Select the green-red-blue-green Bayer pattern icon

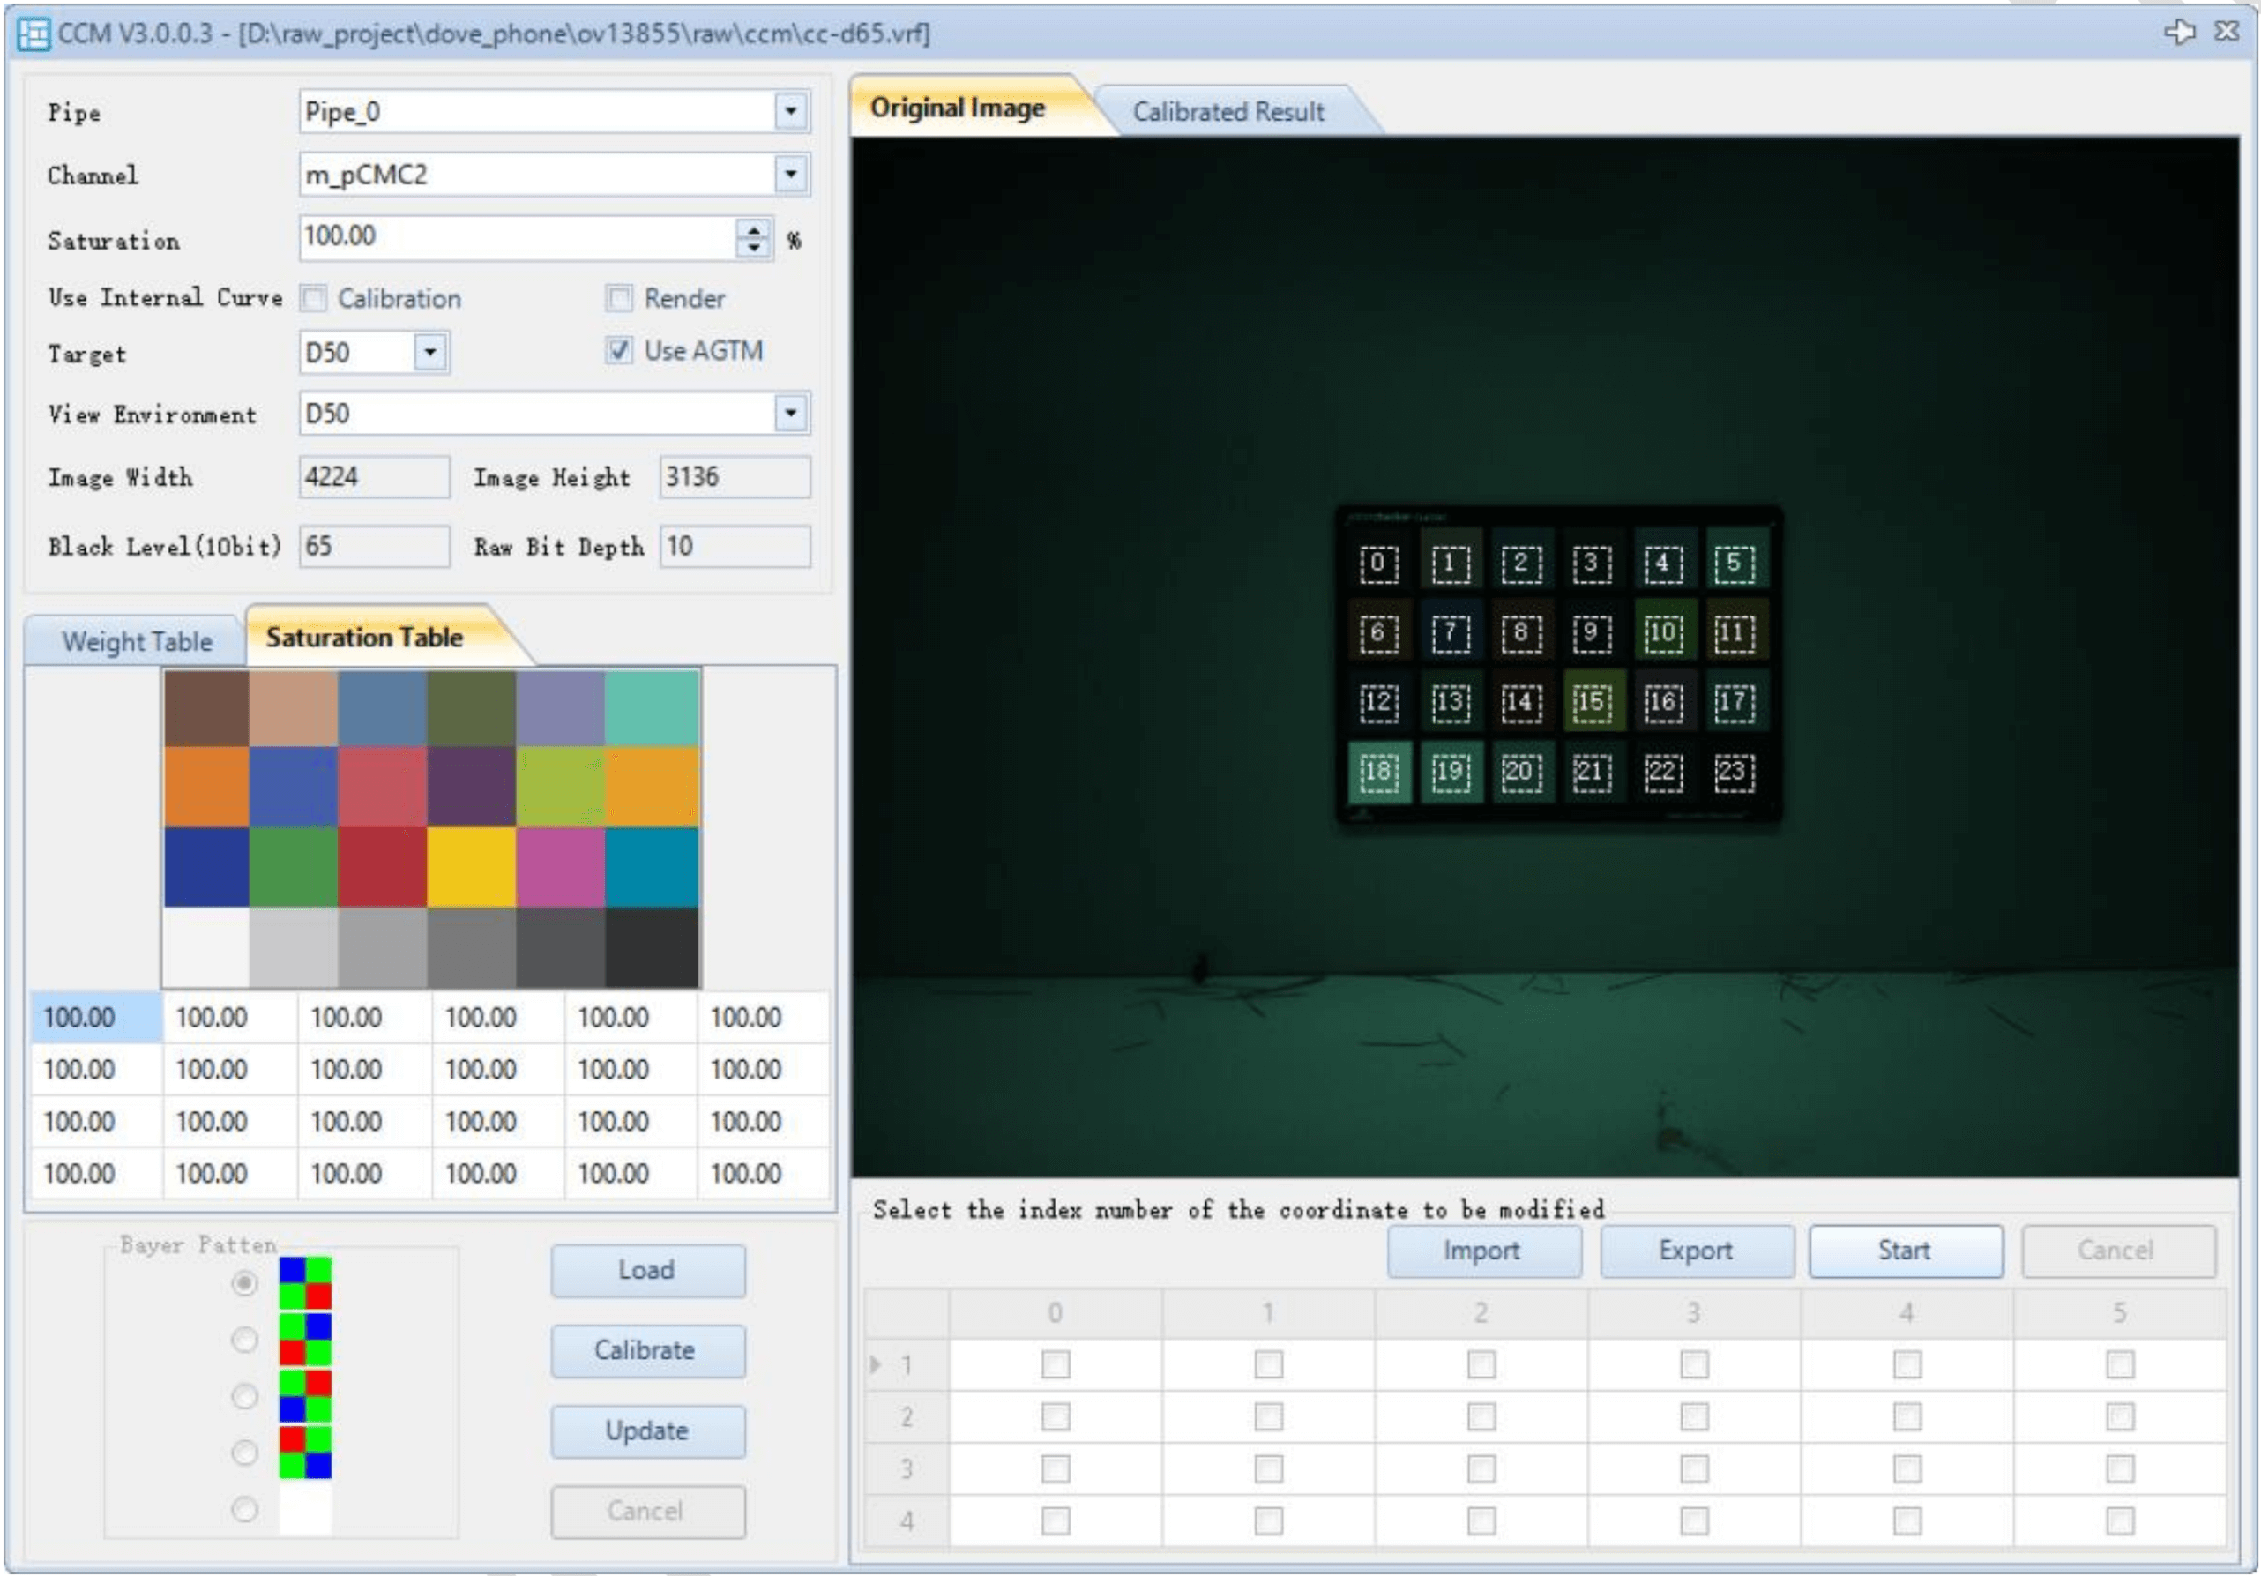pos(305,1396)
